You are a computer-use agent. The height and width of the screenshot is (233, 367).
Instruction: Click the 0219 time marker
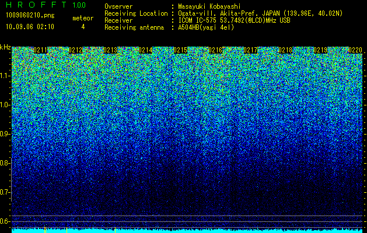point(320,50)
